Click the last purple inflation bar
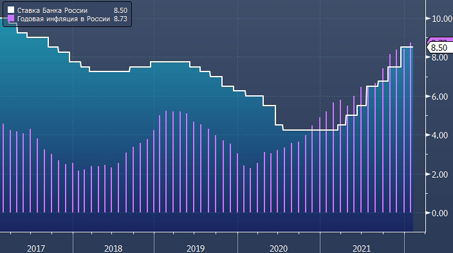Screen dimensions: 453x253 point(411,127)
